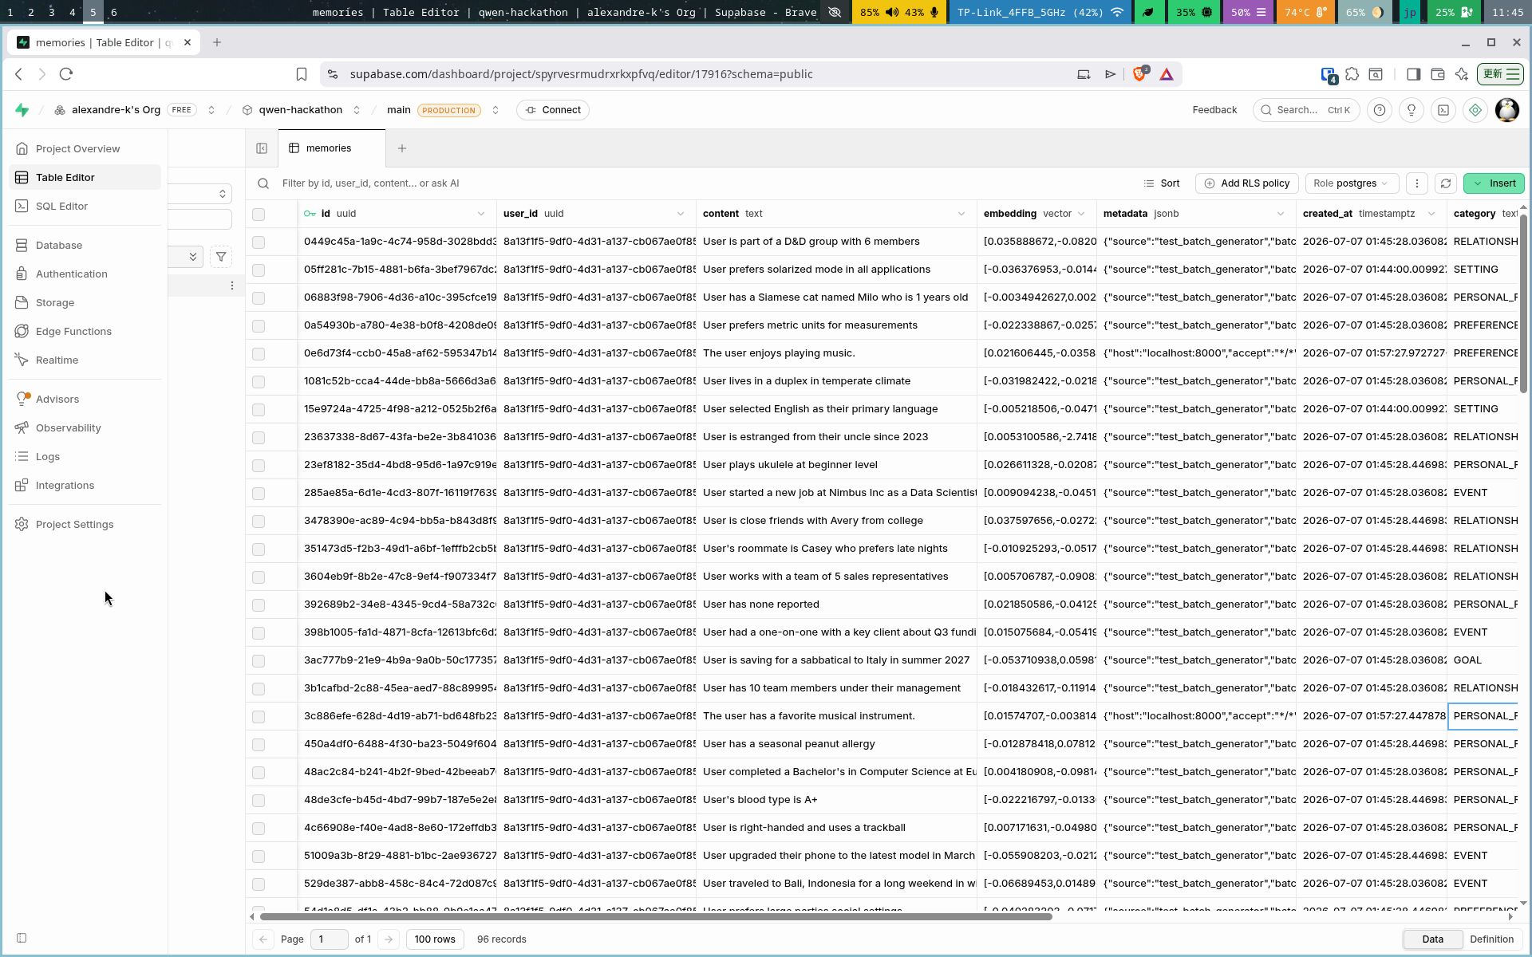Click the page number input

tap(329, 939)
